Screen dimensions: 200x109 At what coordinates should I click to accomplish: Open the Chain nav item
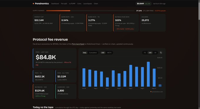coord(96,4)
